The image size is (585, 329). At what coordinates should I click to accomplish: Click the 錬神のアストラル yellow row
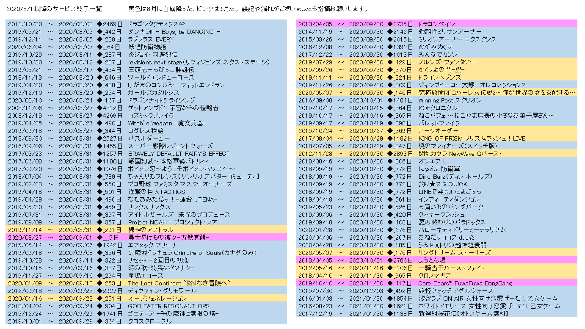coord(150,230)
